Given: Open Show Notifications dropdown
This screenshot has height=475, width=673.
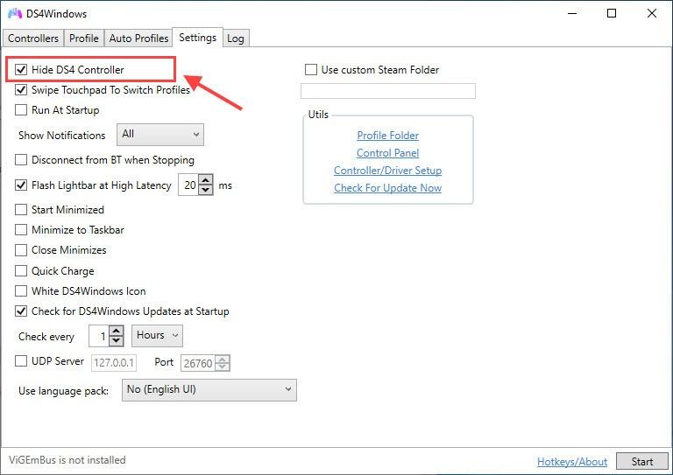Looking at the screenshot, I should click(x=160, y=135).
